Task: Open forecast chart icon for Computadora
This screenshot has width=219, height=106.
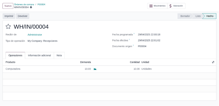Action: (x=95, y=69)
